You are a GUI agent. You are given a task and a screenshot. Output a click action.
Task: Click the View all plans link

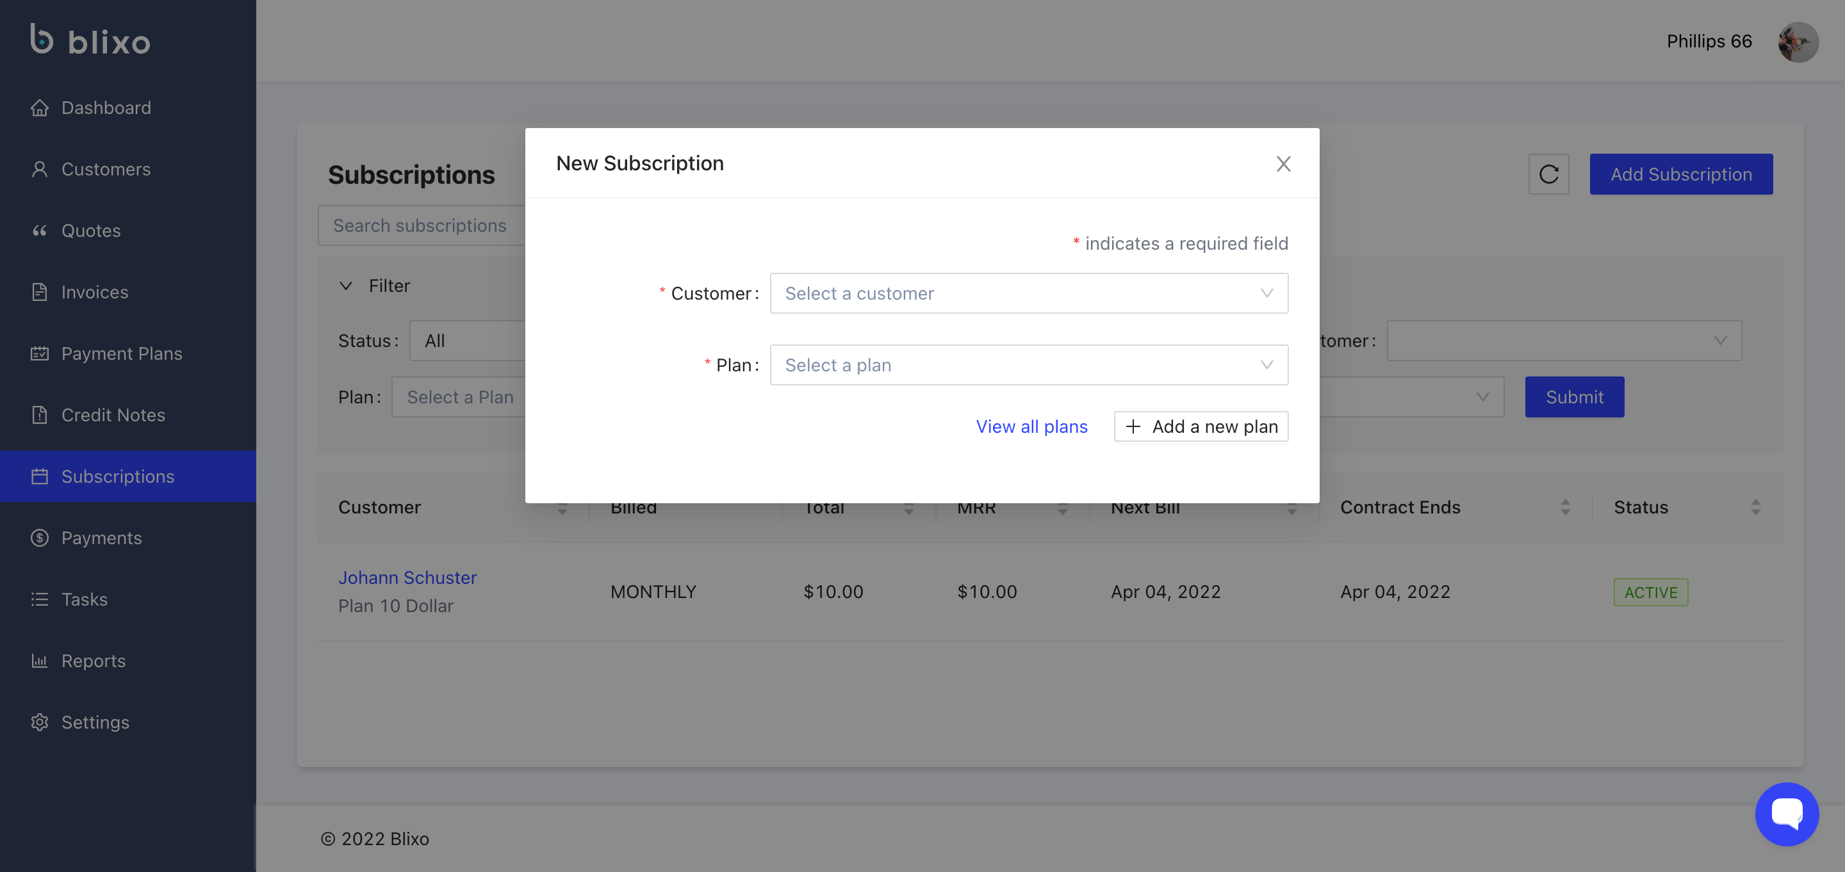pos(1031,426)
